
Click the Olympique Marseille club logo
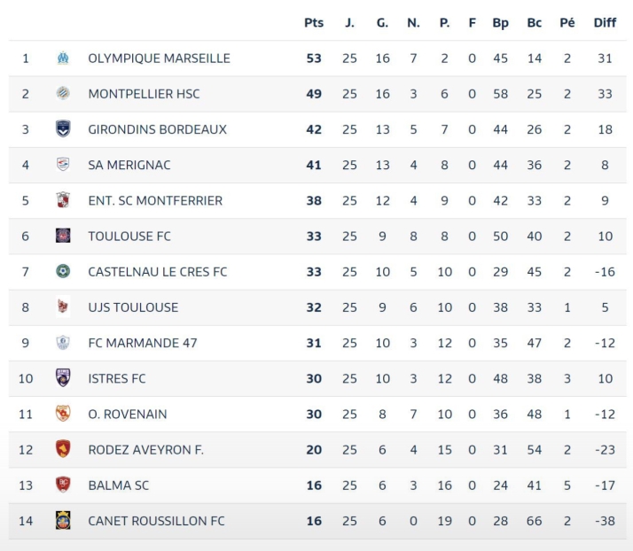tap(63, 58)
